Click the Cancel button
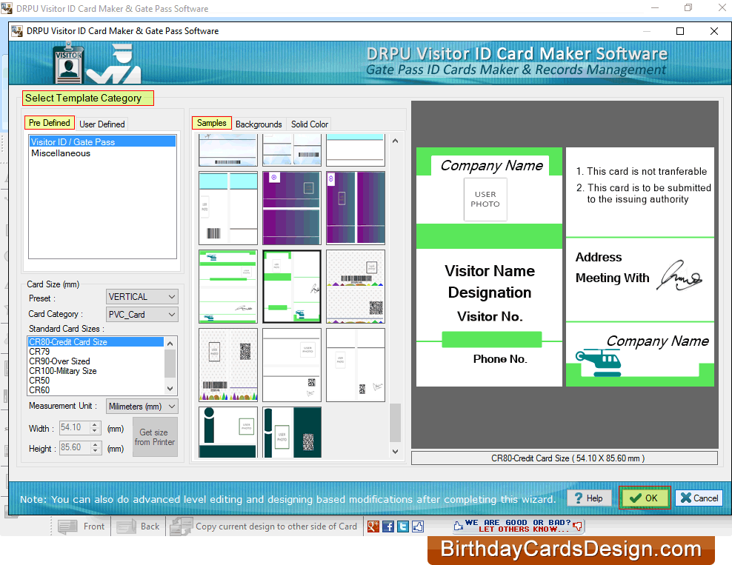This screenshot has width=732, height=565. pyautogui.click(x=699, y=498)
